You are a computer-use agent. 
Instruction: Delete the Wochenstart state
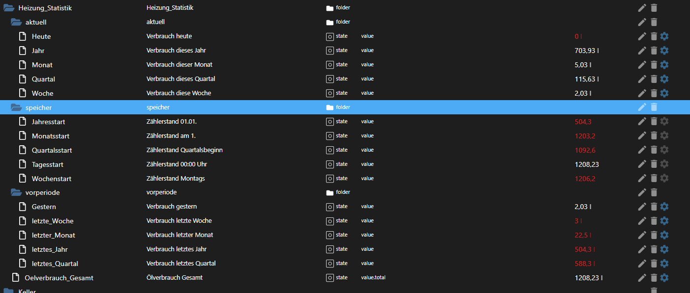[x=654, y=179]
